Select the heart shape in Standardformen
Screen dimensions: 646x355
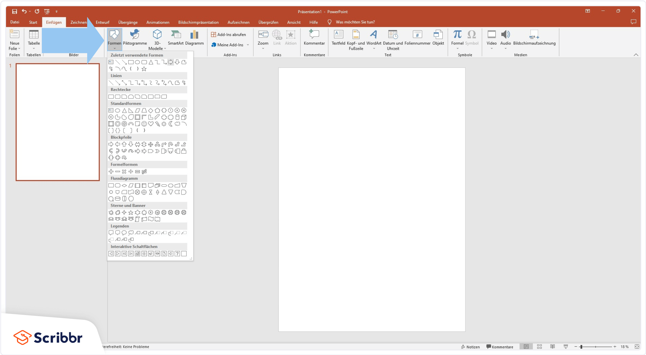tap(151, 124)
